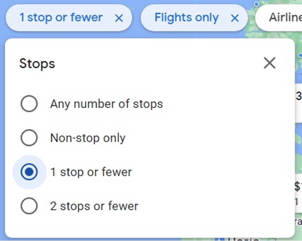Expand the Airlines filter chip
The image size is (302, 241).
[x=284, y=17]
